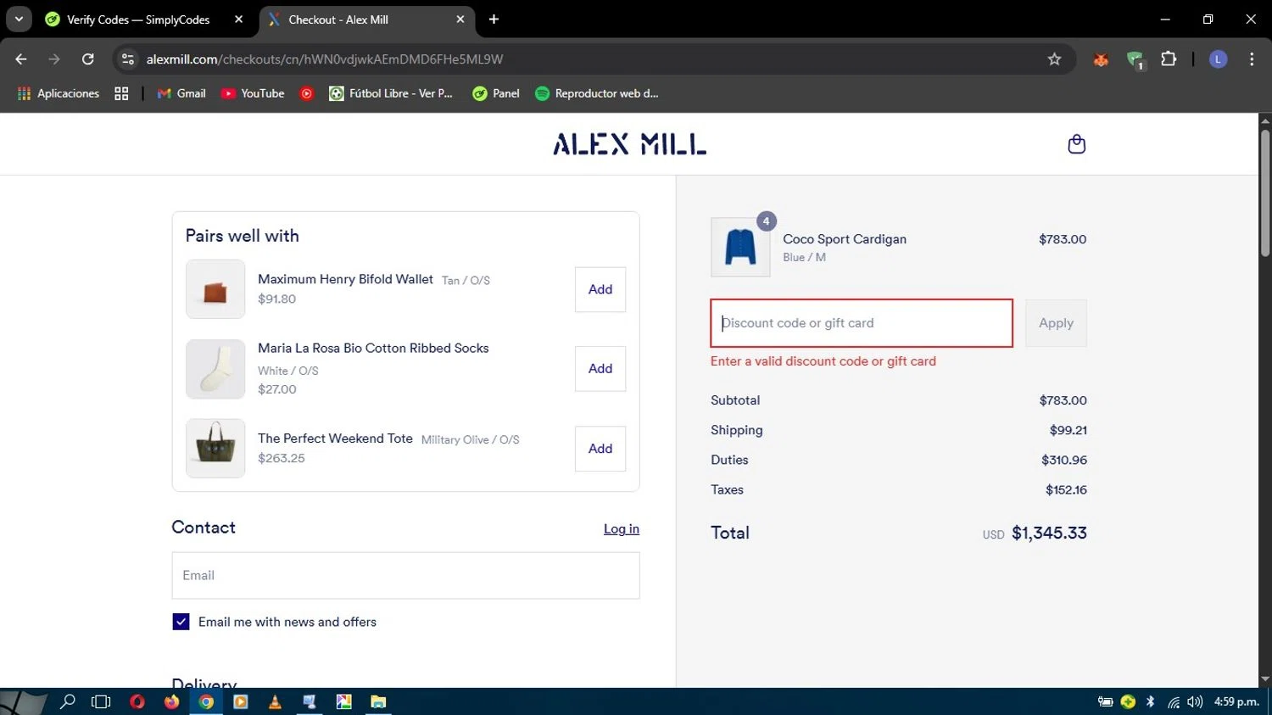Add The Perfect Weekend Tote
Viewport: 1272px width, 715px height.
point(600,449)
